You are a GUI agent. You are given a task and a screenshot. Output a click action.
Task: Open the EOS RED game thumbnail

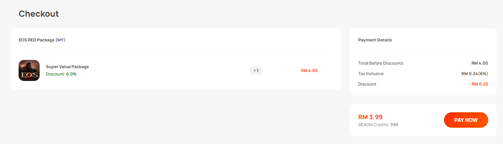[29, 70]
